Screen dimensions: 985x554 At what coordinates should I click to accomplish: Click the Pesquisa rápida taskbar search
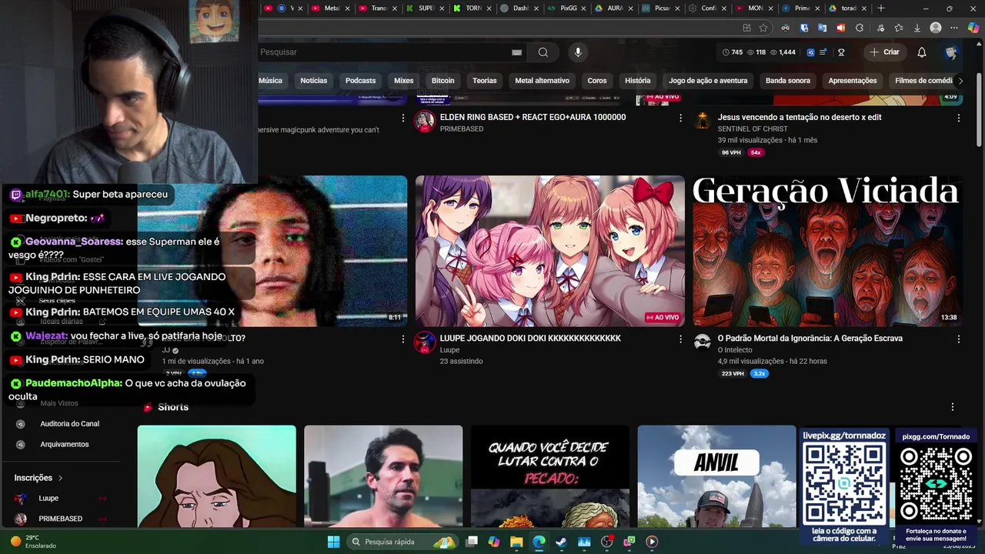point(403,542)
